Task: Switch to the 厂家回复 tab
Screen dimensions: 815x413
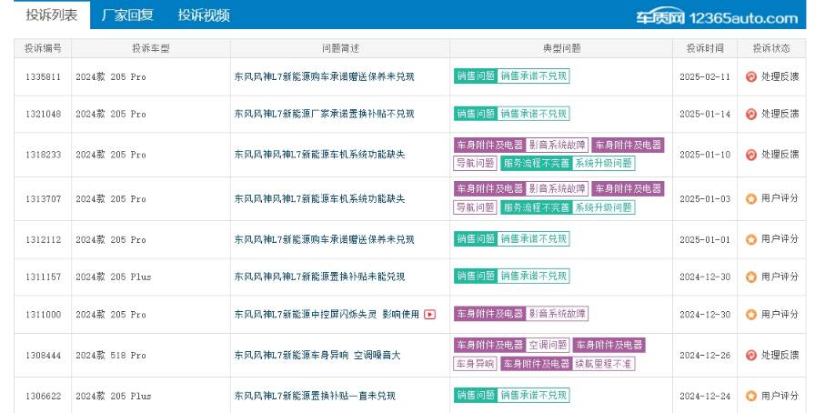Action: point(126,15)
